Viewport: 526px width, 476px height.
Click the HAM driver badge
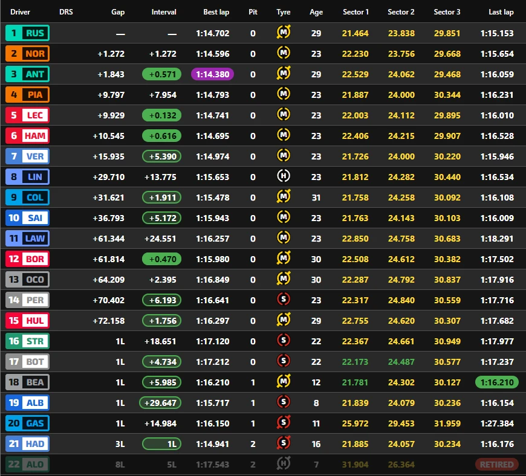[x=27, y=136]
